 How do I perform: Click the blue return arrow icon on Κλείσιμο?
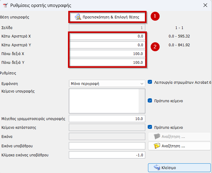coord(156,168)
